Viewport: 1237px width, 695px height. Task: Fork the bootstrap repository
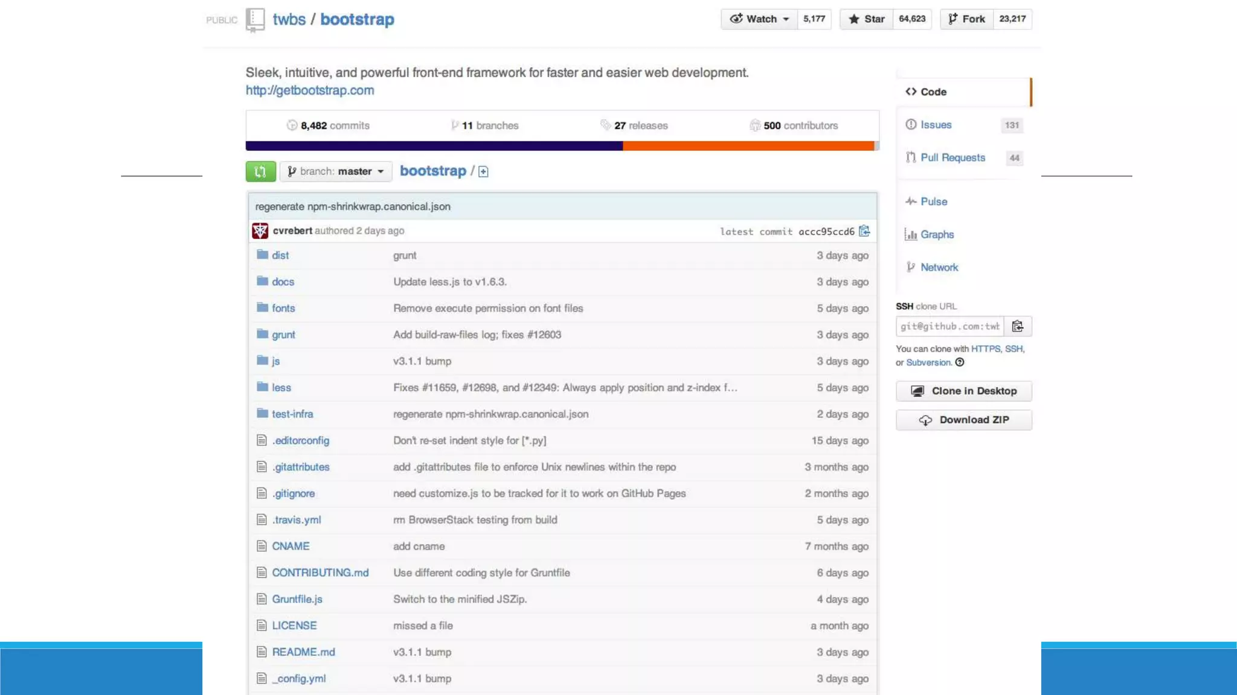pos(966,19)
